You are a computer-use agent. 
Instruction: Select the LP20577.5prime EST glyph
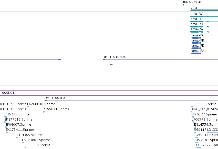click(x=193, y=117)
